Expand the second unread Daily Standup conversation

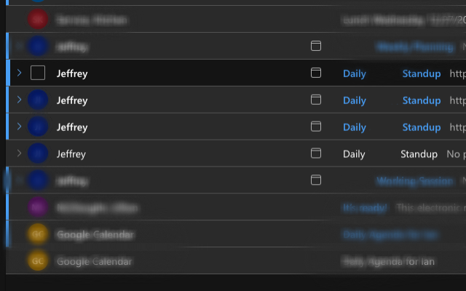(x=19, y=100)
